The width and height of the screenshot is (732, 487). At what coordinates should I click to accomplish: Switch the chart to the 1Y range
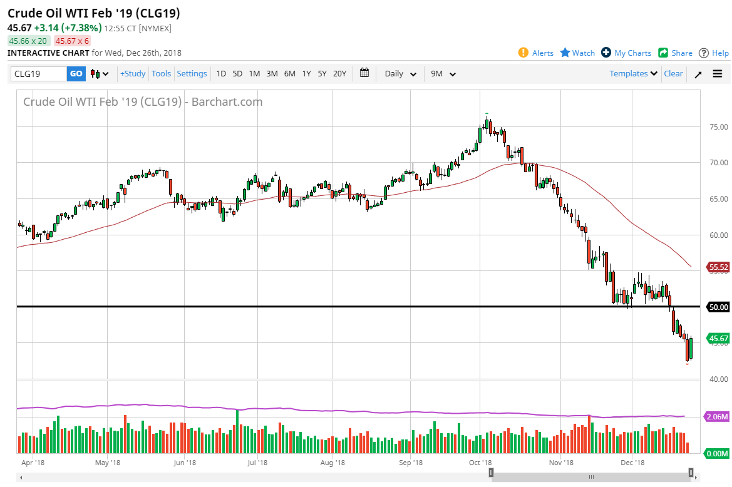(x=306, y=73)
